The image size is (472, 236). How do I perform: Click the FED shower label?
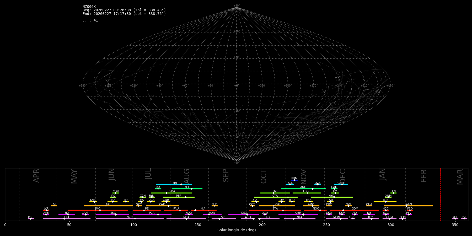tap(410, 209)
